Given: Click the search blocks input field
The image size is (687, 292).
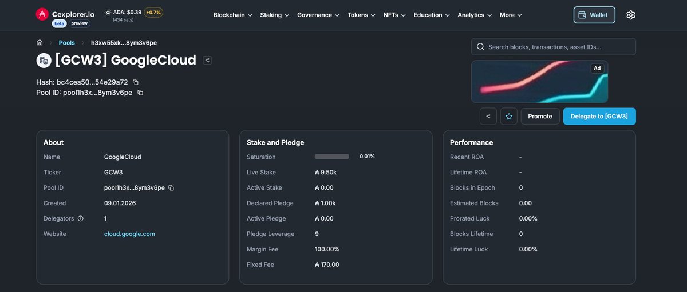Looking at the screenshot, I should [554, 47].
